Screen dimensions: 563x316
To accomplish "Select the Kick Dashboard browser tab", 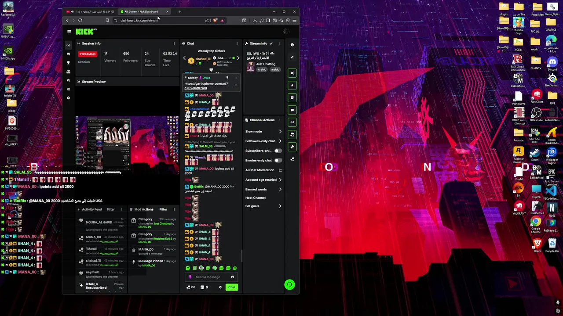I will click(145, 11).
